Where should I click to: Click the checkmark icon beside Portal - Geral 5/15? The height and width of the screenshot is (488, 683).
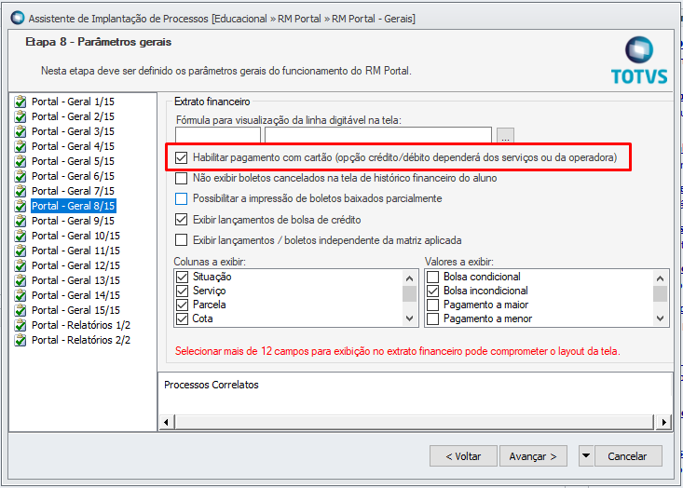click(x=20, y=161)
